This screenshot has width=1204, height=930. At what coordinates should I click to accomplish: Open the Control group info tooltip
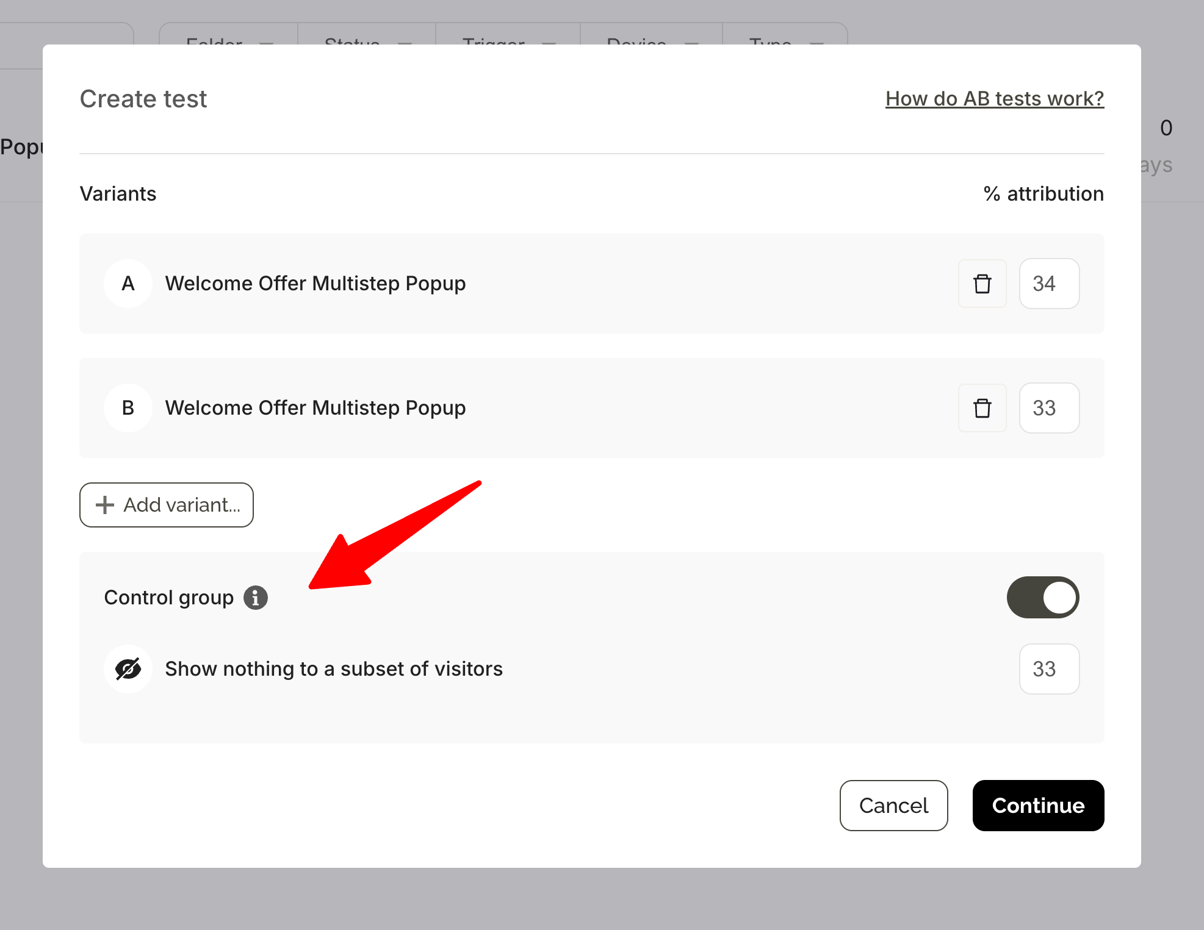[x=256, y=598]
